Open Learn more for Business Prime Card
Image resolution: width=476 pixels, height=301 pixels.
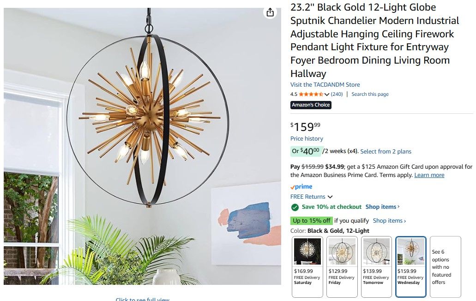click(x=429, y=175)
